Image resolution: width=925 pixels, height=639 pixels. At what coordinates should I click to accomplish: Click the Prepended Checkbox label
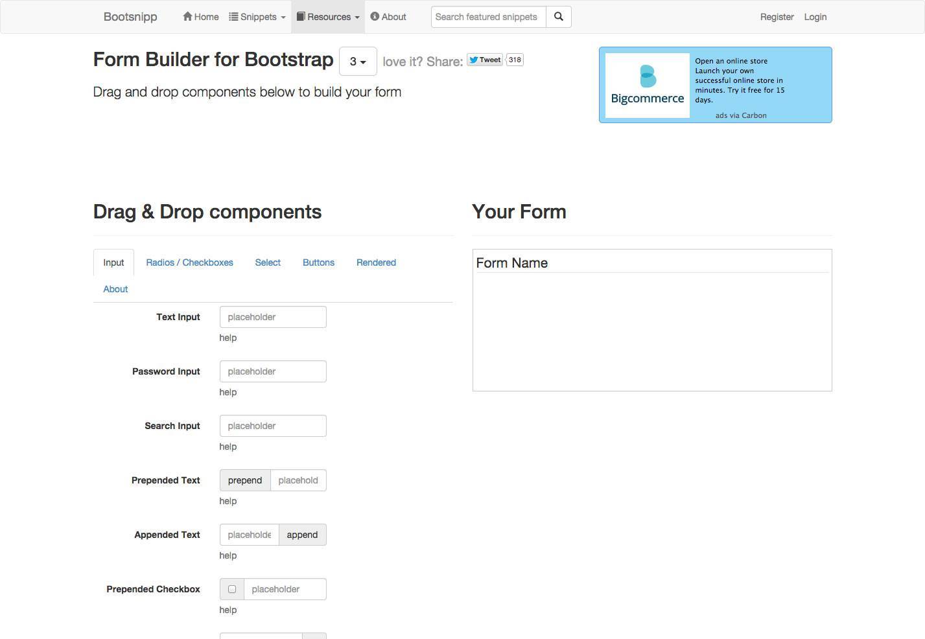coord(153,589)
